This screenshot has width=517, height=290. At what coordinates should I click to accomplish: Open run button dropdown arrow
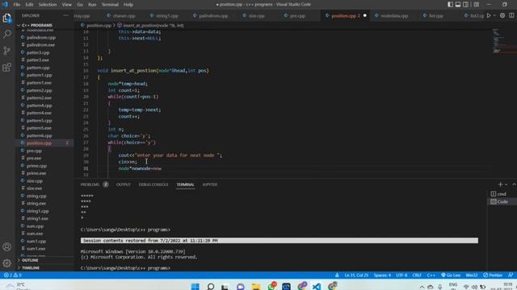pyautogui.click(x=494, y=16)
